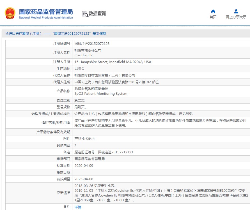
Task: Select the 注册人住所 label
Action: (62, 62)
